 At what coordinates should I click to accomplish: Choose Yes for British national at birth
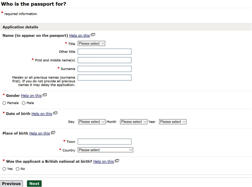[4, 169]
